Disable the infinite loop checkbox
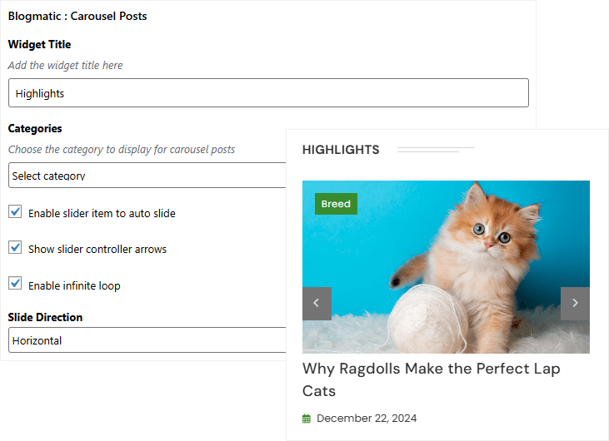 point(15,284)
